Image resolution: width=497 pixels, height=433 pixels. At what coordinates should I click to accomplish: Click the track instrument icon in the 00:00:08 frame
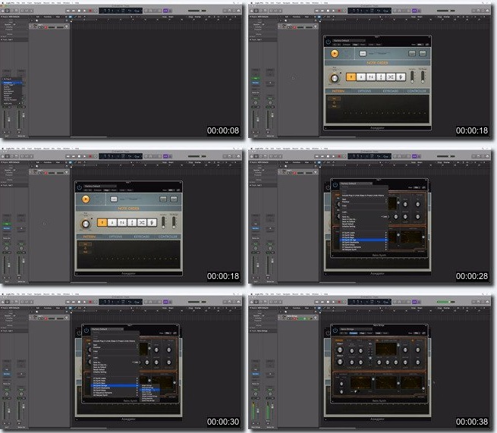coord(35,27)
